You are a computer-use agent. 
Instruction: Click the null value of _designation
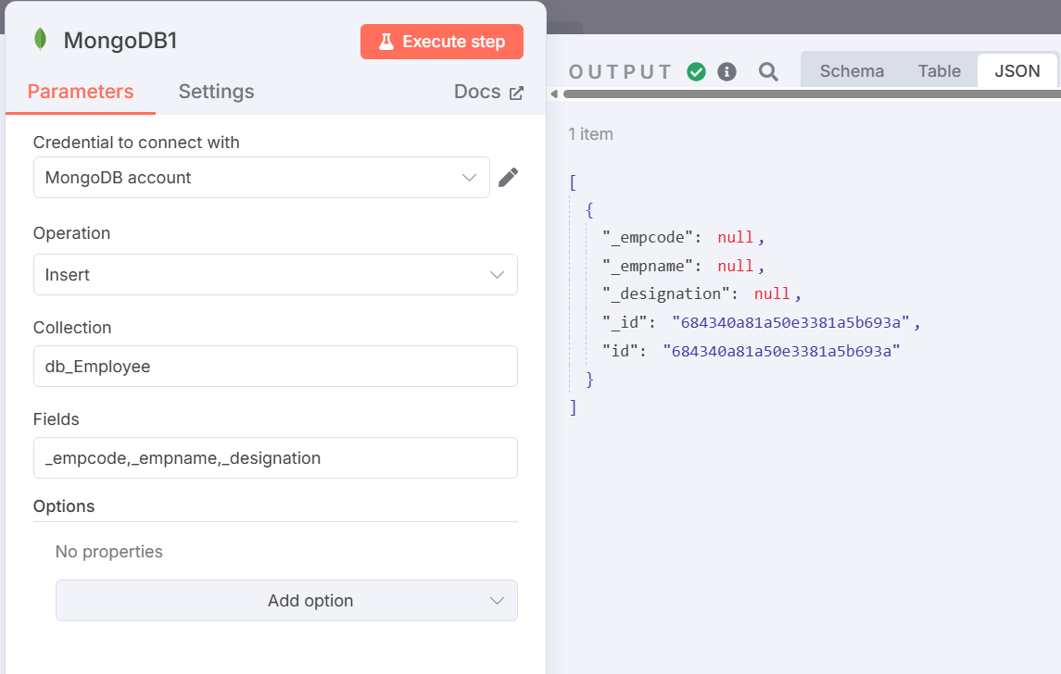772,293
